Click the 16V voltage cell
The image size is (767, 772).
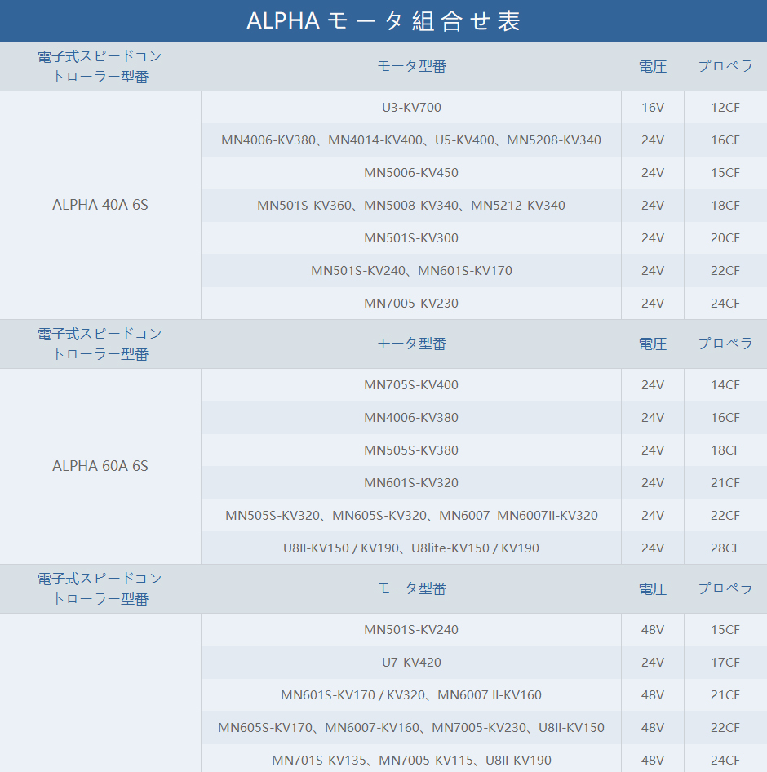coord(652,107)
